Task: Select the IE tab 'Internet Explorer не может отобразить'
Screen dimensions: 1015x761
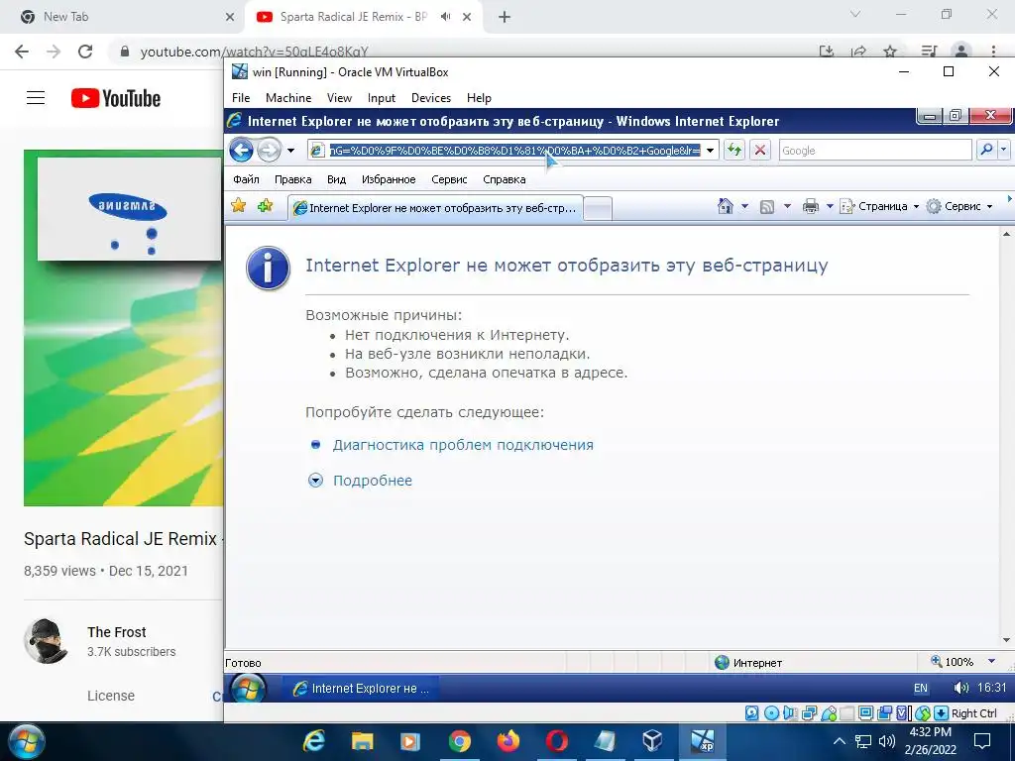Action: click(435, 208)
